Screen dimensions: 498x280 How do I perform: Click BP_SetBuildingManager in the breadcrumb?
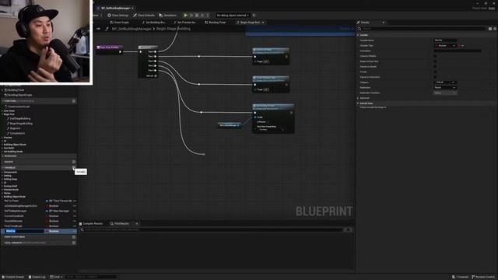[x=132, y=29]
